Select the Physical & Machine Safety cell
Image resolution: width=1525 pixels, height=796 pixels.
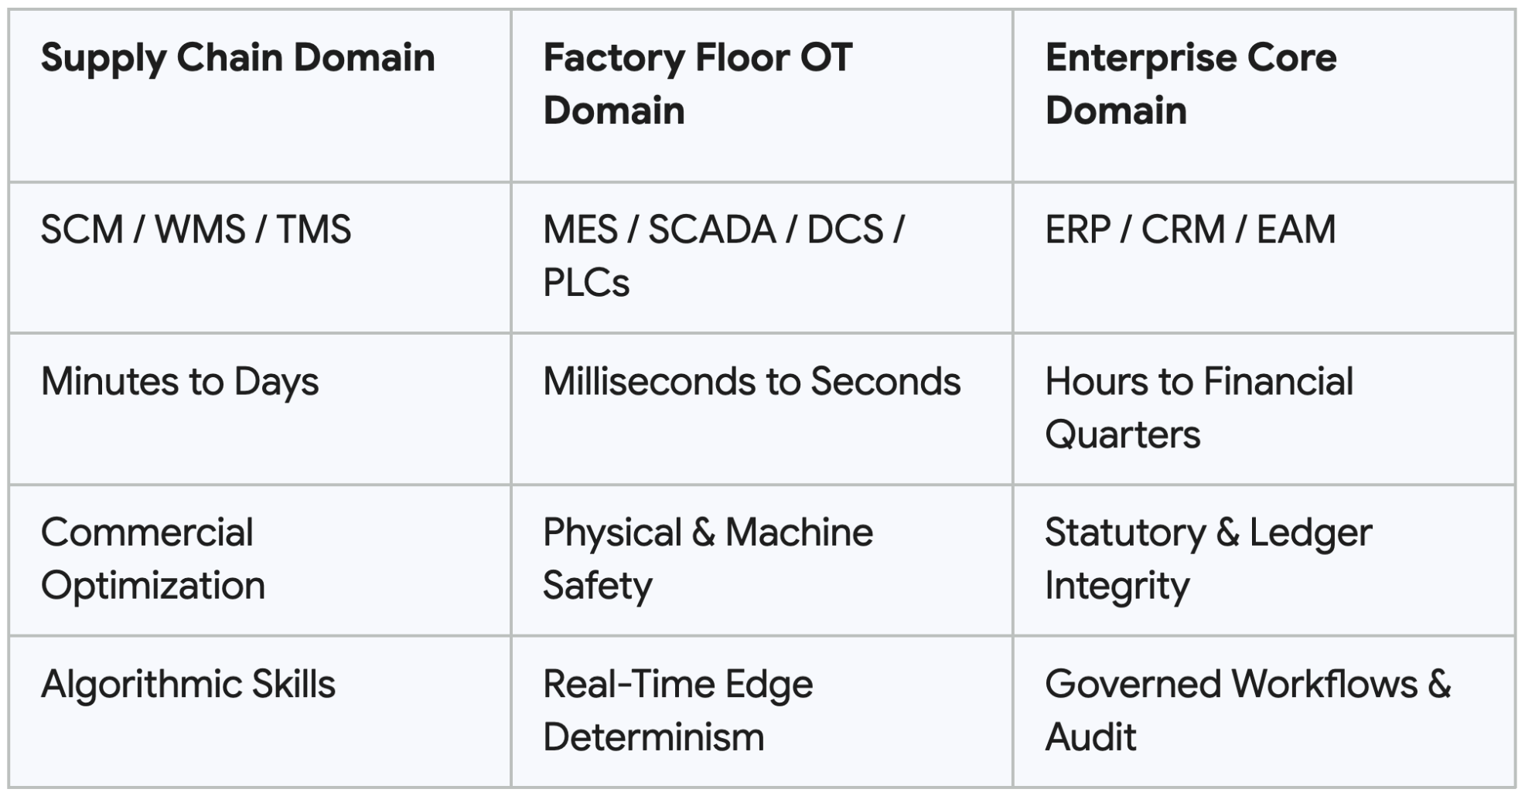762,560
